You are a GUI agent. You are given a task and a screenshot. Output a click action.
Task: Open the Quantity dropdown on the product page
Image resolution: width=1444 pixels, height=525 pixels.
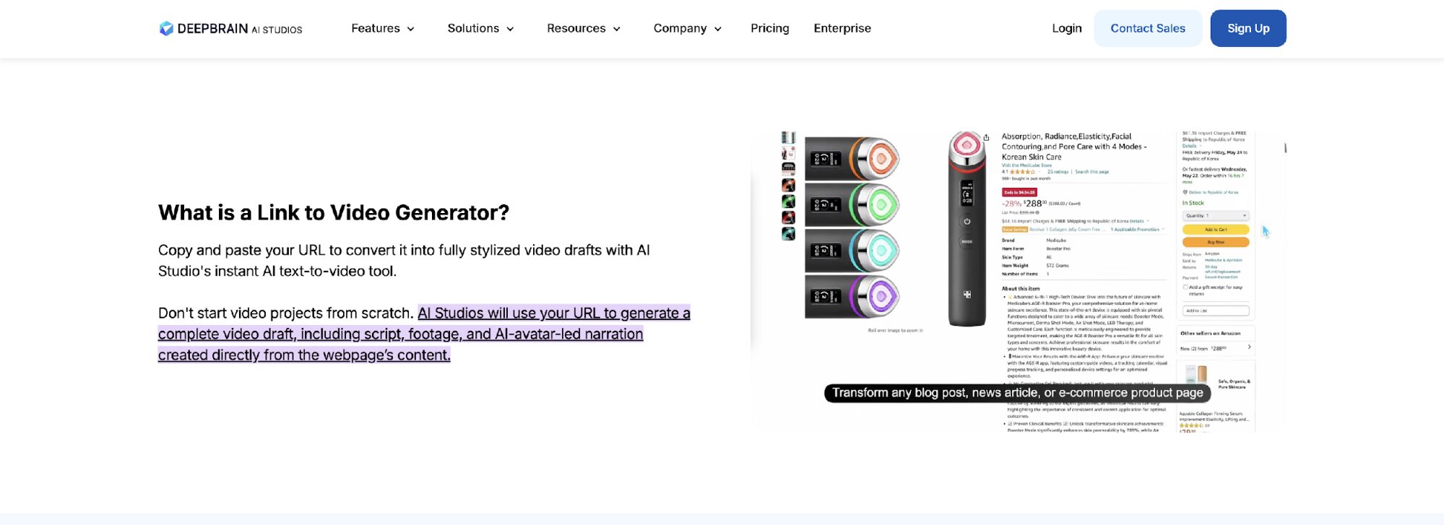click(x=1215, y=216)
